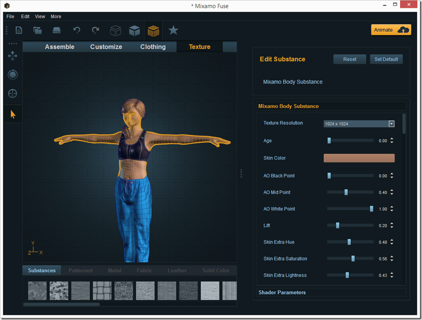Collapse the Mixamo Body Substance section
The height and width of the screenshot is (320, 422).
tap(331, 106)
